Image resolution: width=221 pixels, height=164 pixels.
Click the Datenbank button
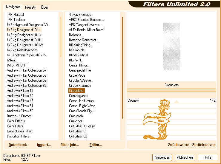tap(18, 145)
